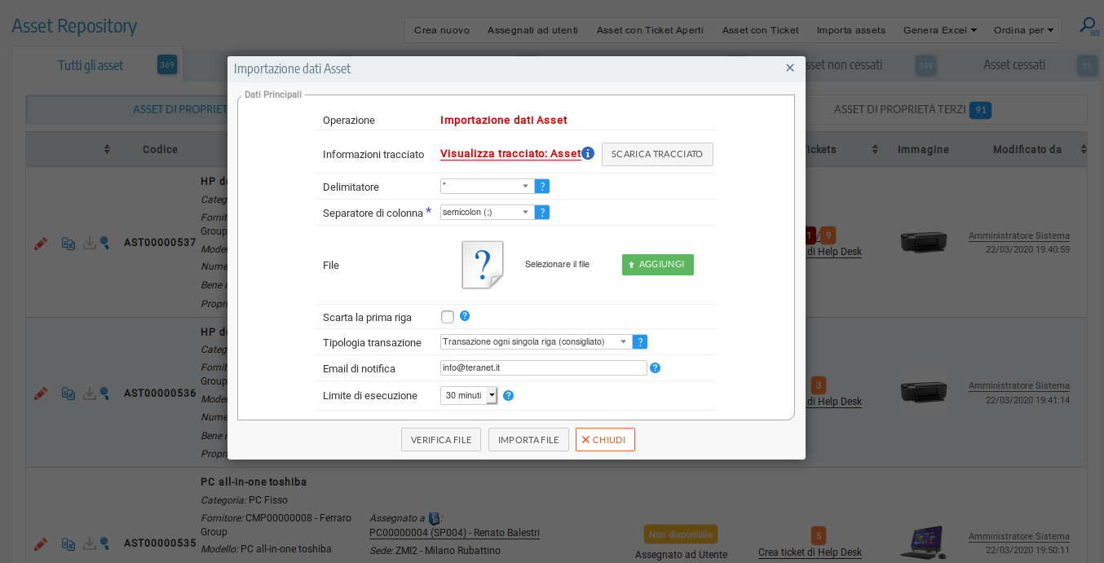Click Amministratore Sistema link dated 19:41:14
This screenshot has height=563, width=1104.
coord(1018,386)
